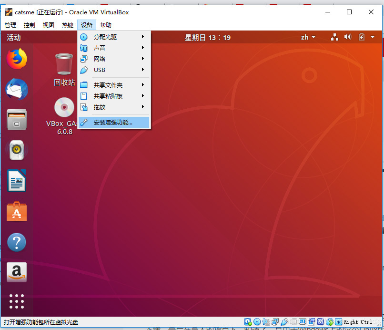Select the 回收站 trash desktop icon

coord(64,70)
